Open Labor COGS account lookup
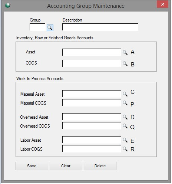This screenshot has height=184, width=172. pos(125,149)
